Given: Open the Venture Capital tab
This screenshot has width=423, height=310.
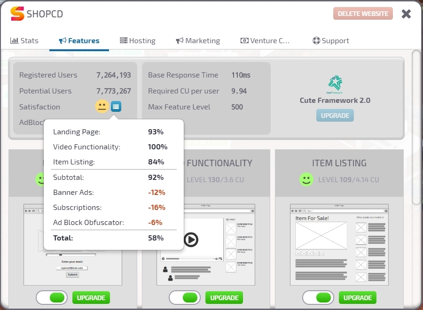Looking at the screenshot, I should click(x=265, y=41).
